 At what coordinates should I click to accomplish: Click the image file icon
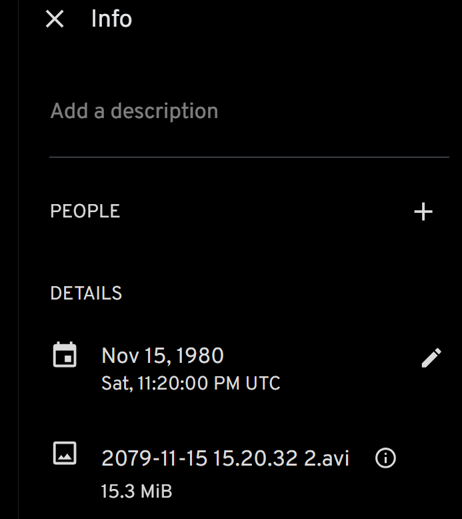coord(65,454)
